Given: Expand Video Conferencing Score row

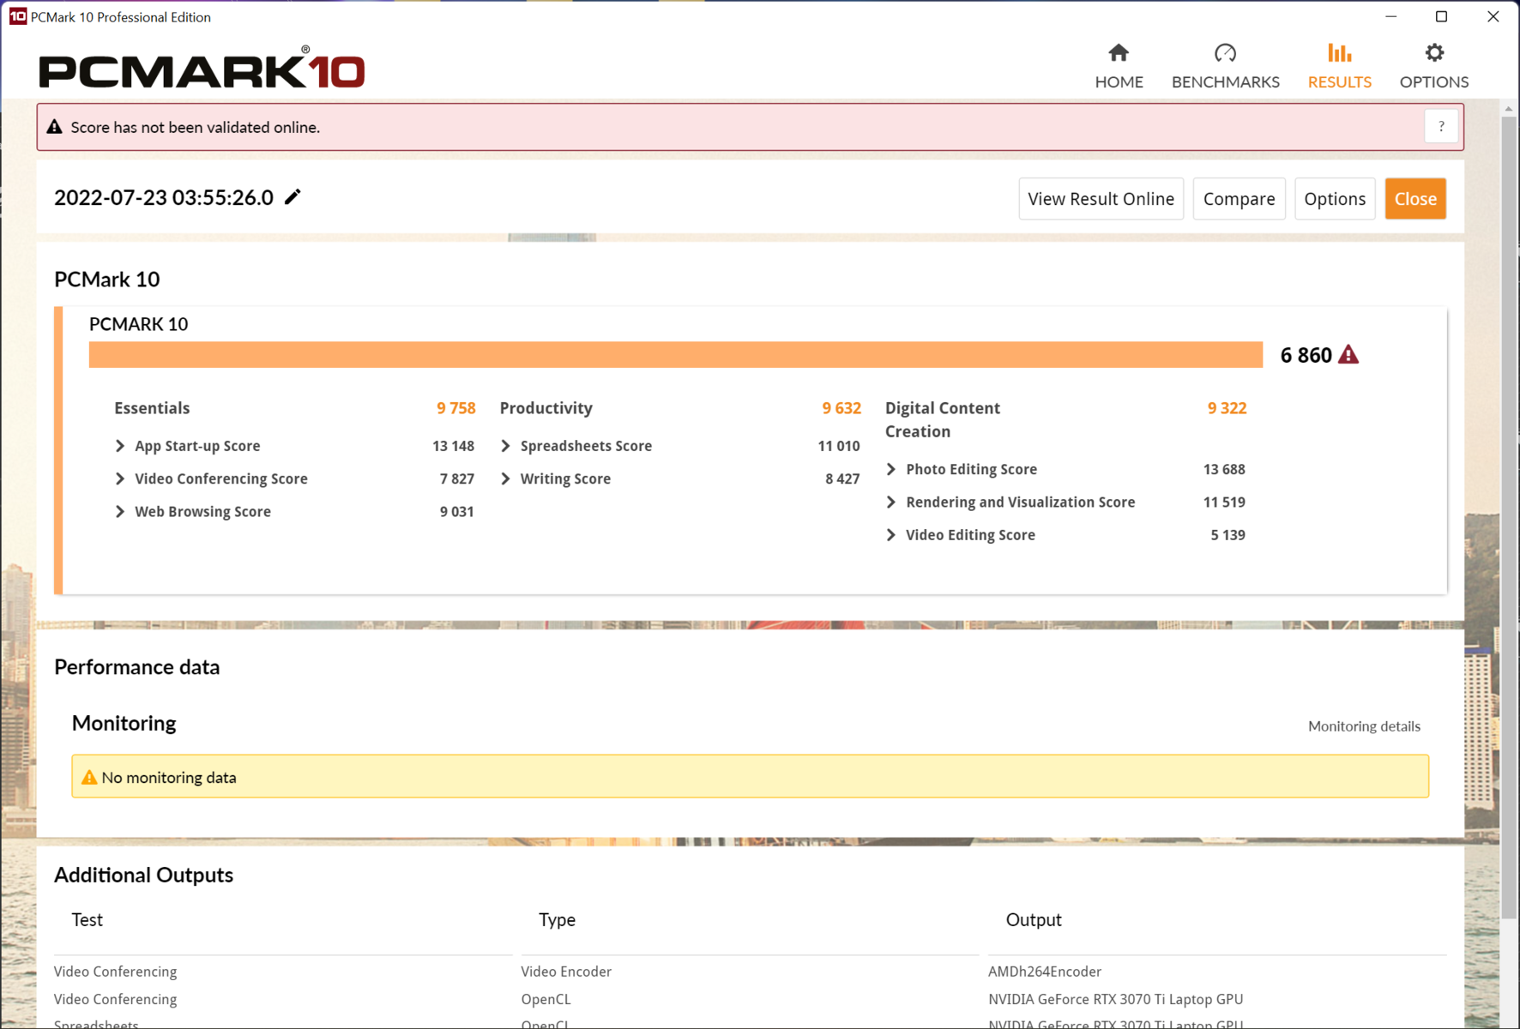Looking at the screenshot, I should tap(120, 478).
